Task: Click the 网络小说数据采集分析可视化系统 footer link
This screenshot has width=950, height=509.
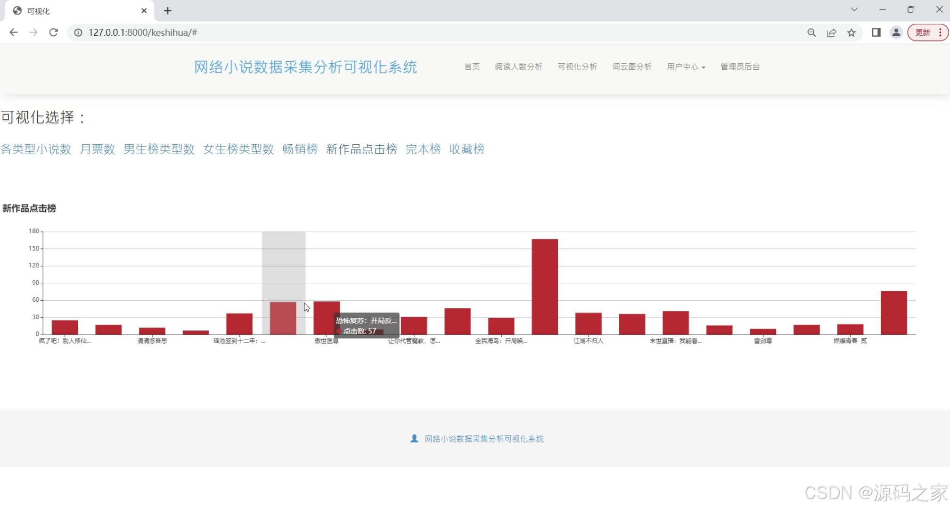Action: [483, 439]
